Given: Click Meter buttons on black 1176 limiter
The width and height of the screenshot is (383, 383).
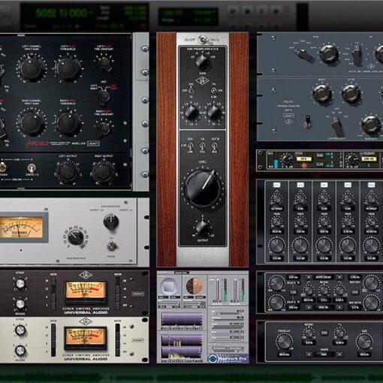Looking at the screenshot, I should click(118, 293).
